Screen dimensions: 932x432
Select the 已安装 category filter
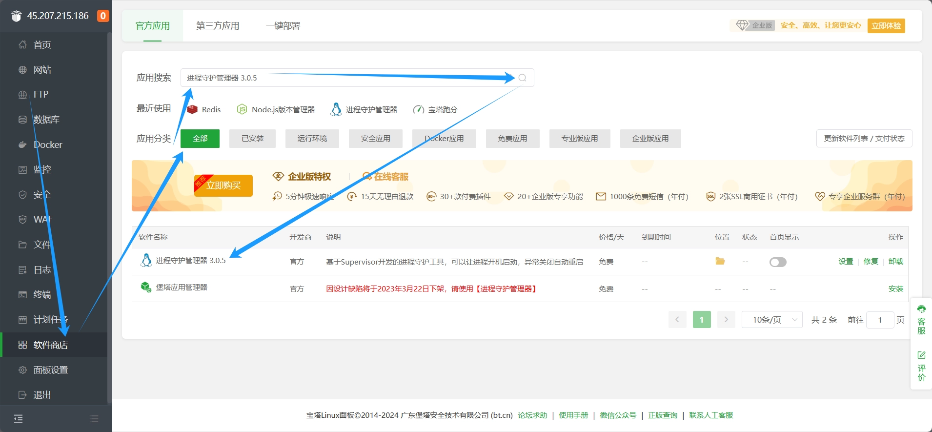252,139
